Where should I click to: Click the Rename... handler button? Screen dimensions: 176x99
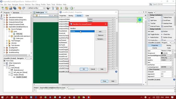pos(101,39)
